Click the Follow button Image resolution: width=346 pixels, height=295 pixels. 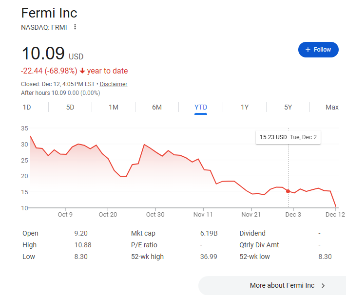click(318, 50)
